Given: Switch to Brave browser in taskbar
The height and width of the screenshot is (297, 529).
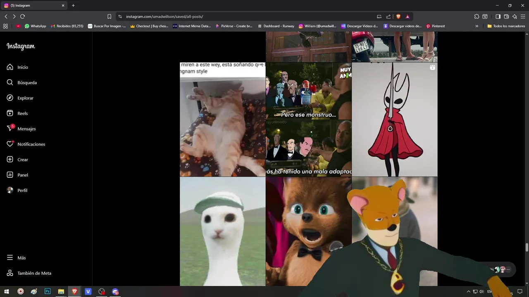Looking at the screenshot, I should 74,291.
